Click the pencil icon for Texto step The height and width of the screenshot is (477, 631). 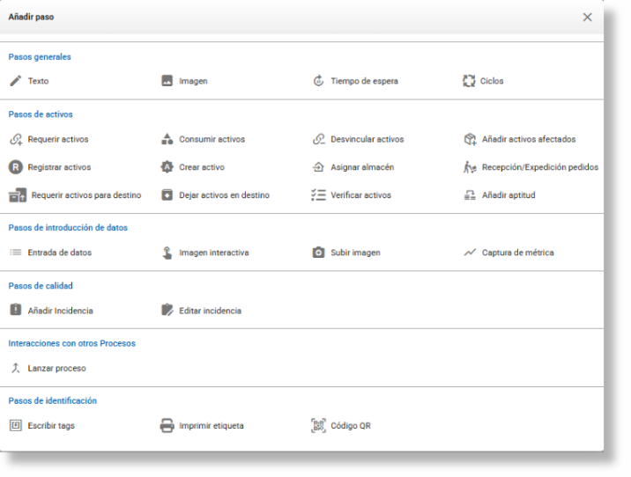pos(15,81)
